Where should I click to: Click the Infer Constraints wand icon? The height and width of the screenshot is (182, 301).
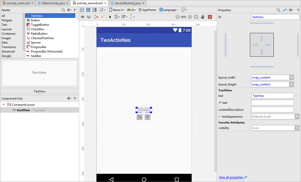[x=103, y=17]
